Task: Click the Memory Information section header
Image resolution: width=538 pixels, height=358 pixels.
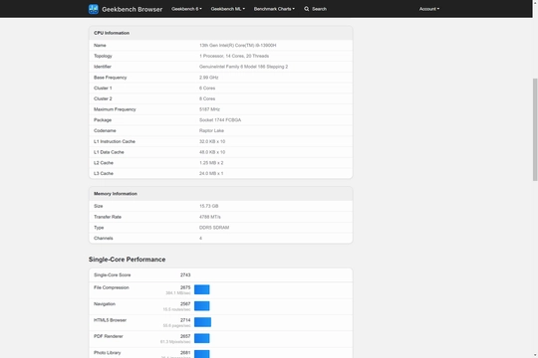Action: (x=220, y=194)
